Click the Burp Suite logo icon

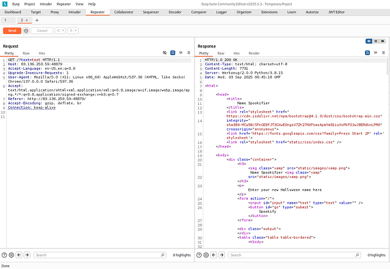4,4
